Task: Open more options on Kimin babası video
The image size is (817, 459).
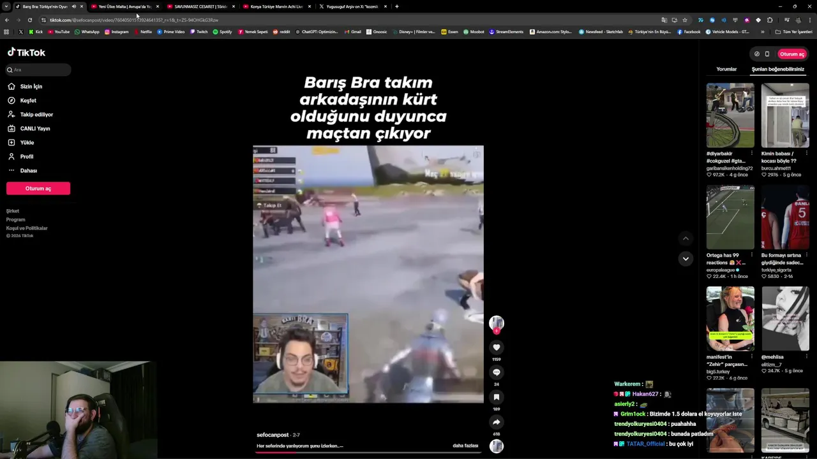Action: [x=806, y=153]
